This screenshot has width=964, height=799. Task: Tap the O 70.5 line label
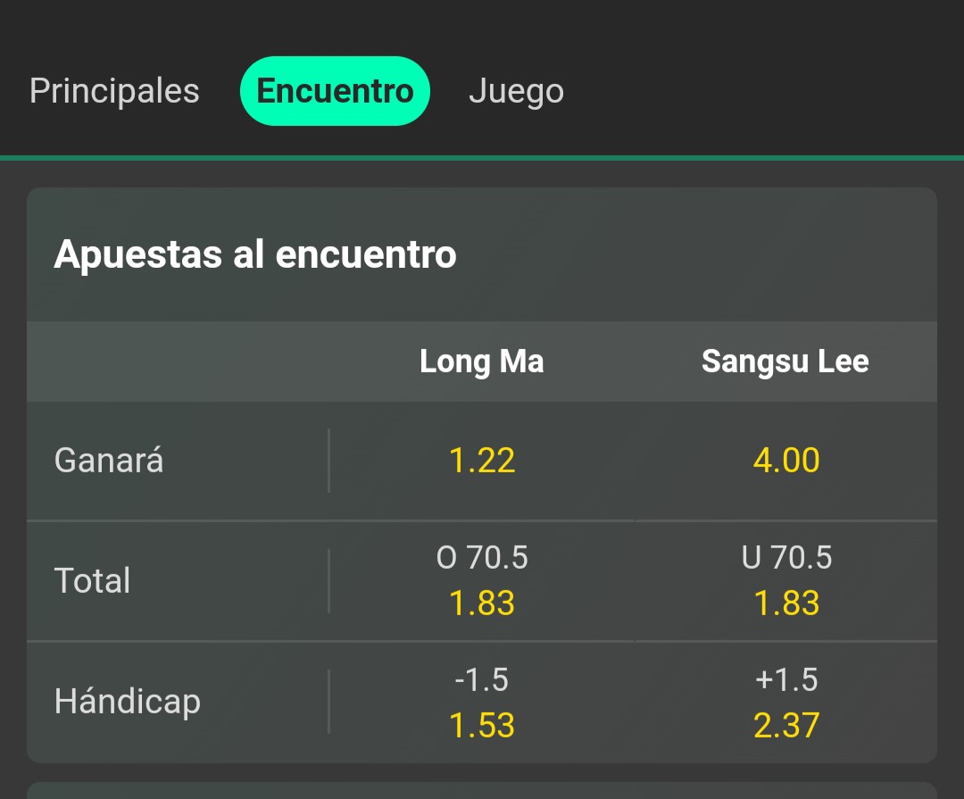click(x=482, y=557)
